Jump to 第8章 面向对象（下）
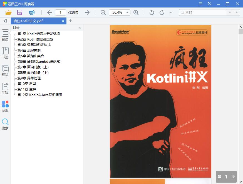This screenshot has width=243, height=184. (33, 73)
